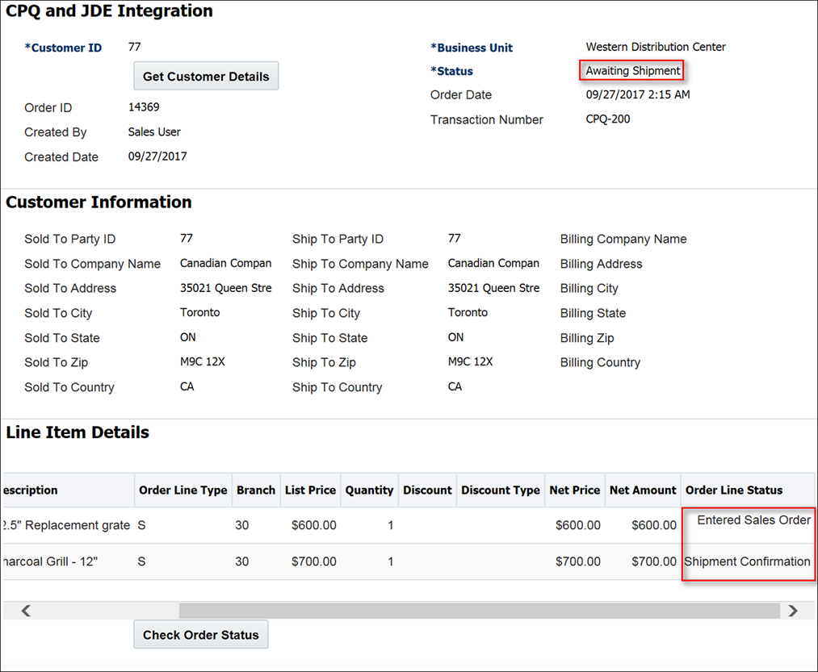
Task: Select the Replacement grate line item row
Action: [x=66, y=525]
